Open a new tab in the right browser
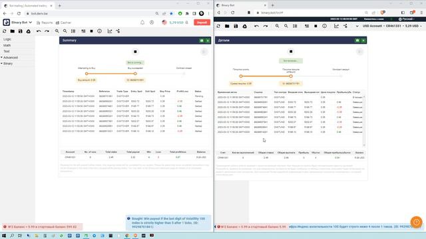This screenshot has width=426, height=239. click(x=272, y=5)
